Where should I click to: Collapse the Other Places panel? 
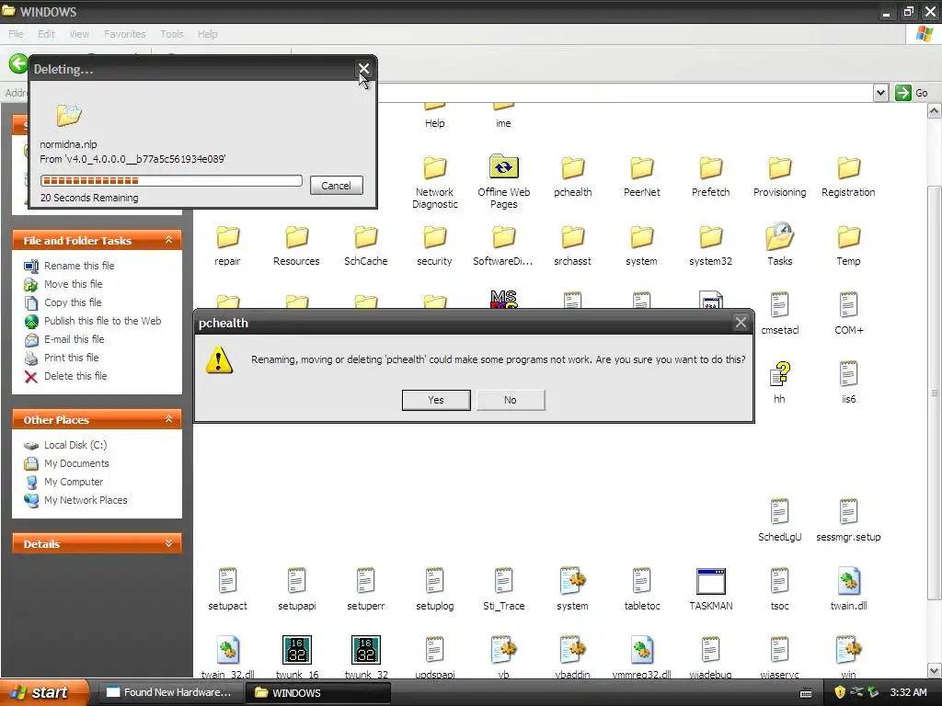169,419
